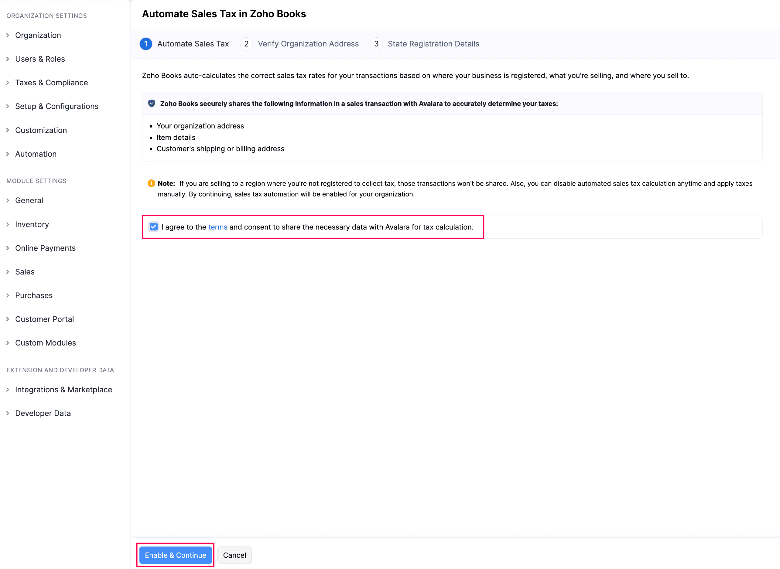Image resolution: width=780 pixels, height=569 pixels.
Task: Uncheck the agreement to share data with Avalara
Action: (153, 227)
